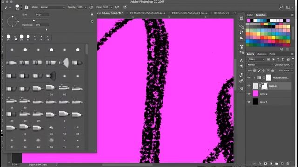Select recent brush sized 38
The width and height of the screenshot is (298, 167).
(21, 37)
